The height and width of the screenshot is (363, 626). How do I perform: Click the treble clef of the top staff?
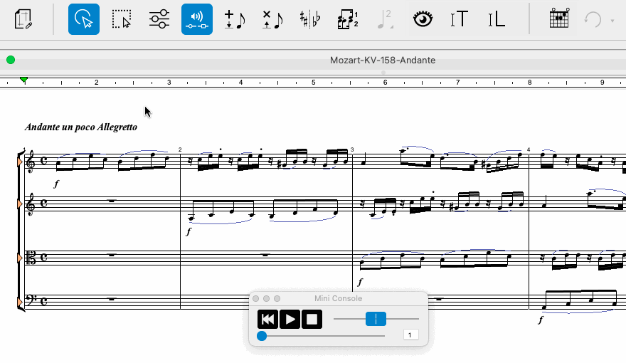[x=30, y=162]
